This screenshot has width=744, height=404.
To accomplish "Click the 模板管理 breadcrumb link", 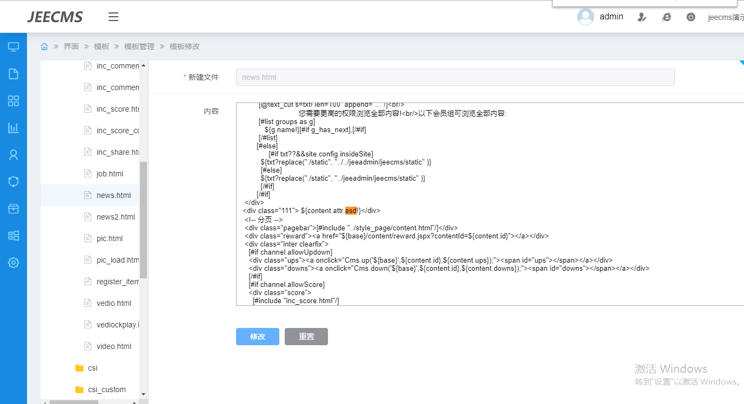I will pyautogui.click(x=139, y=46).
